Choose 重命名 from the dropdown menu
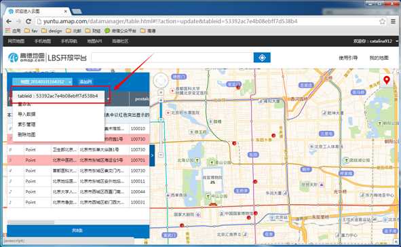Viewport: 401px width, 247px height. pos(24,104)
